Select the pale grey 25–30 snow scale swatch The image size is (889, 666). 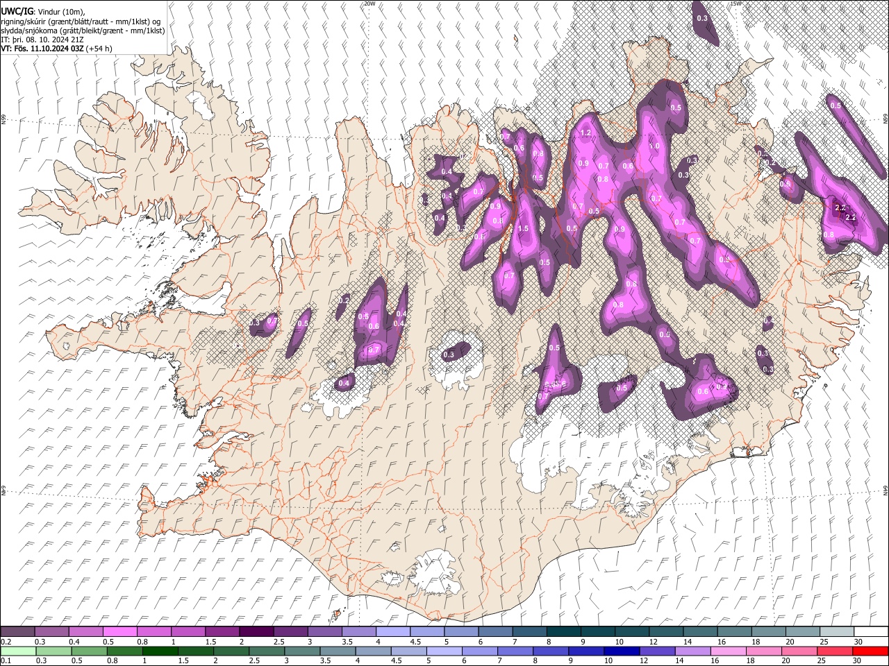click(x=836, y=631)
